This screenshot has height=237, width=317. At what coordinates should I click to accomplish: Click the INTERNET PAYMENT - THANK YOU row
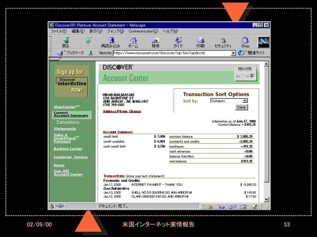[x=180, y=185]
